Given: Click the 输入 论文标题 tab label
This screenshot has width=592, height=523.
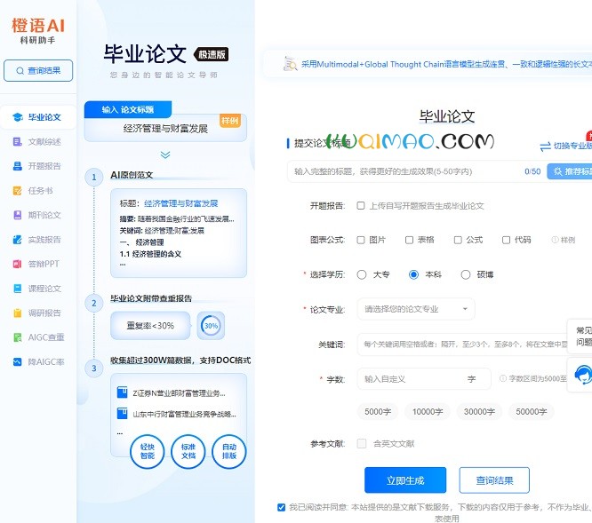Looking at the screenshot, I should coord(128,110).
